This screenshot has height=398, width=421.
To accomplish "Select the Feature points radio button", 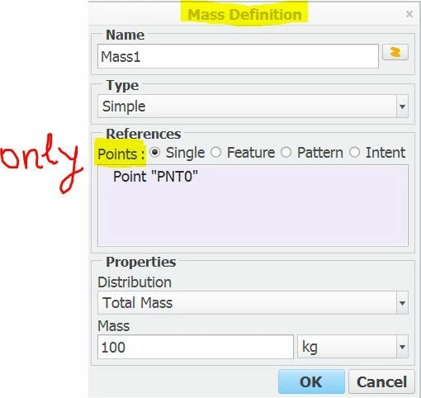I will click(215, 152).
